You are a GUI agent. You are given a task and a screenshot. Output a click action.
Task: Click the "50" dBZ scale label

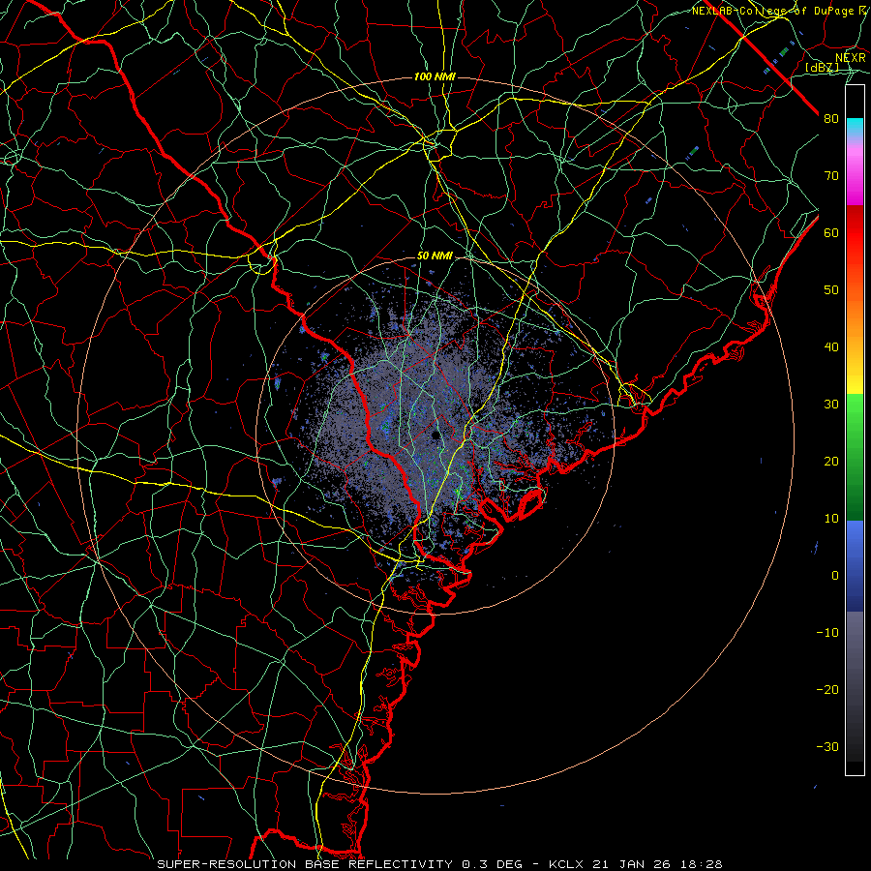831,290
